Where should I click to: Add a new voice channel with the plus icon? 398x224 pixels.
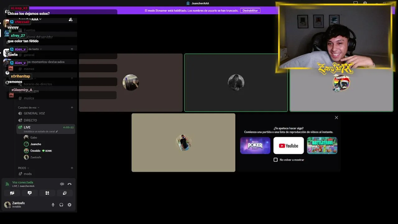(72, 108)
